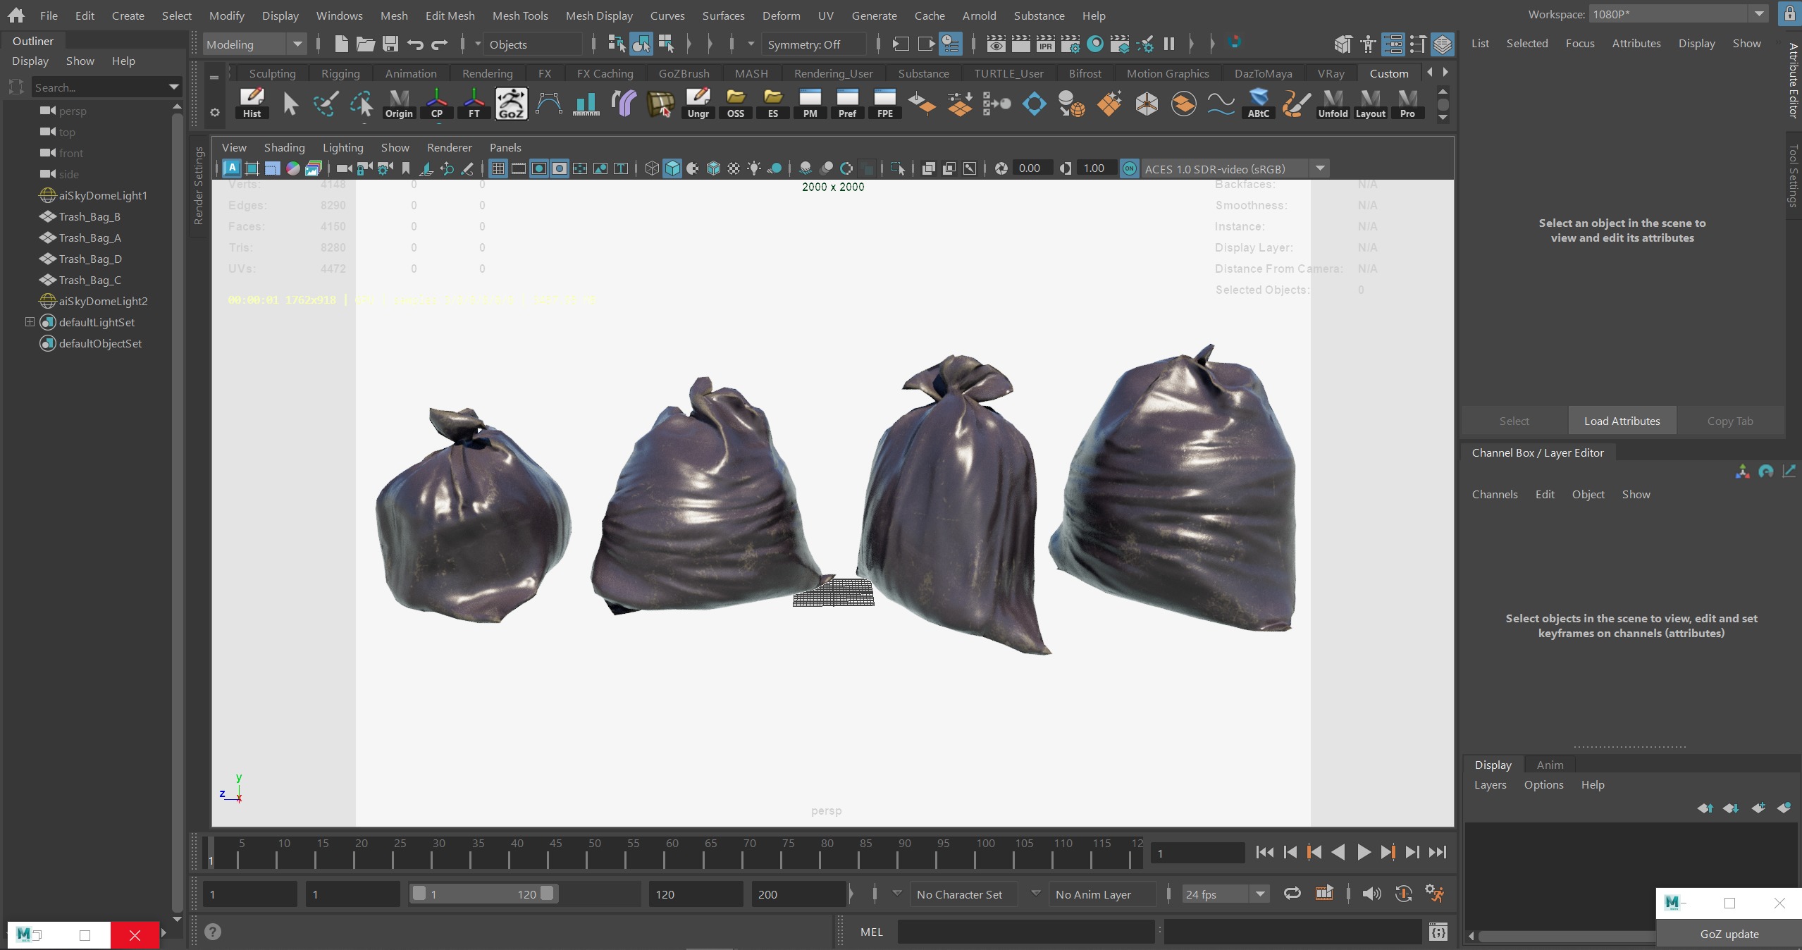Image resolution: width=1802 pixels, height=950 pixels.
Task: Toggle use all lights in viewport
Action: 754,168
